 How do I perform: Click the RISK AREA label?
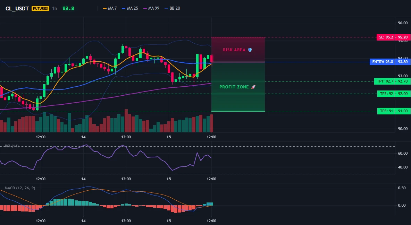click(234, 50)
